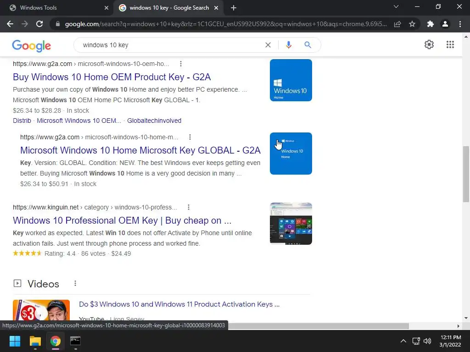470x352 pixels.
Task: Open Buy Windows 10 Home OEM Product Key result
Action: [112, 77]
